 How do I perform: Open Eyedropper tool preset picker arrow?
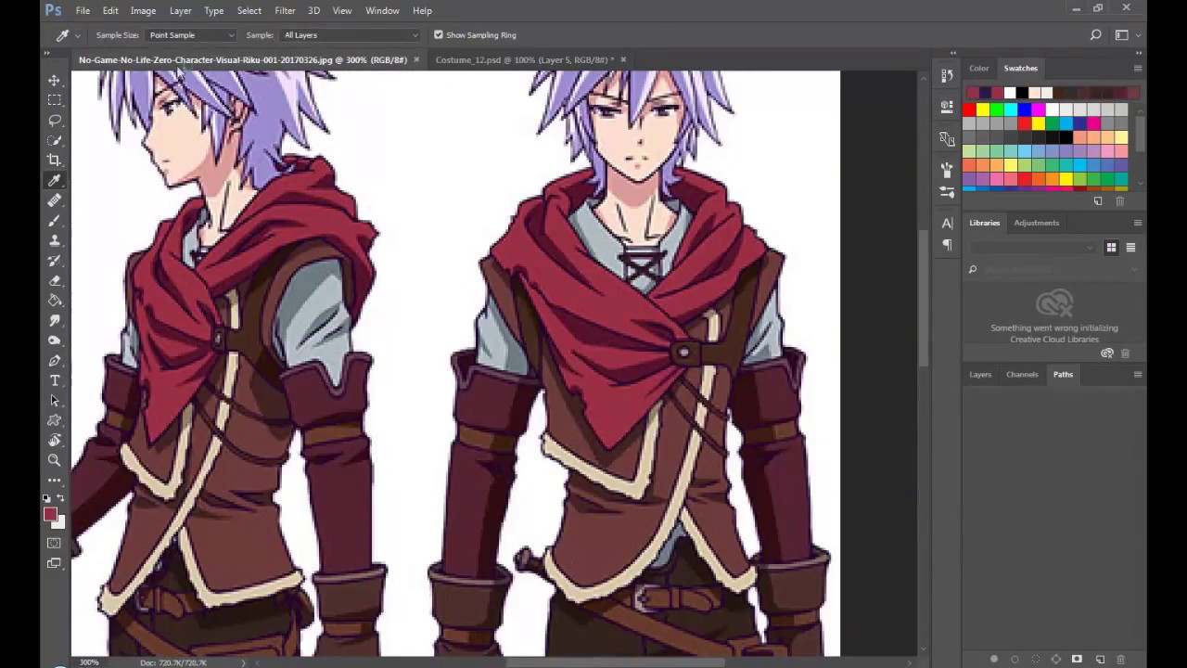click(x=77, y=35)
